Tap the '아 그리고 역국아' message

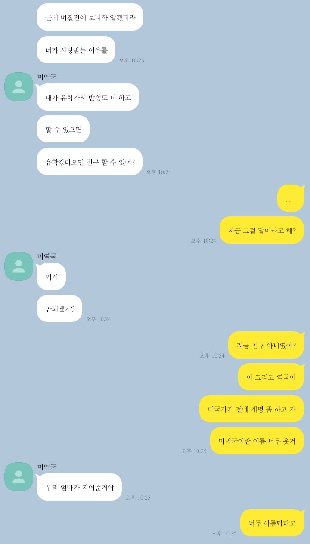271,377
